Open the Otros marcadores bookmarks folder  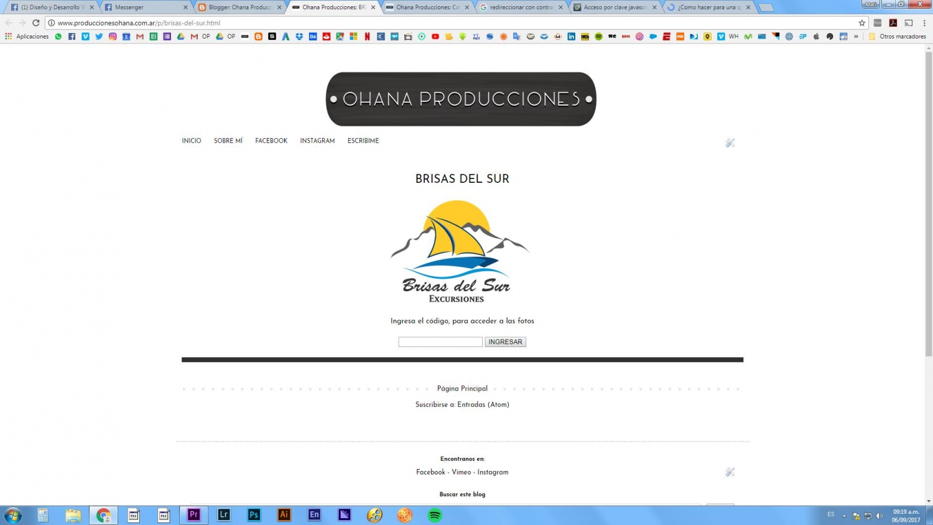[897, 37]
